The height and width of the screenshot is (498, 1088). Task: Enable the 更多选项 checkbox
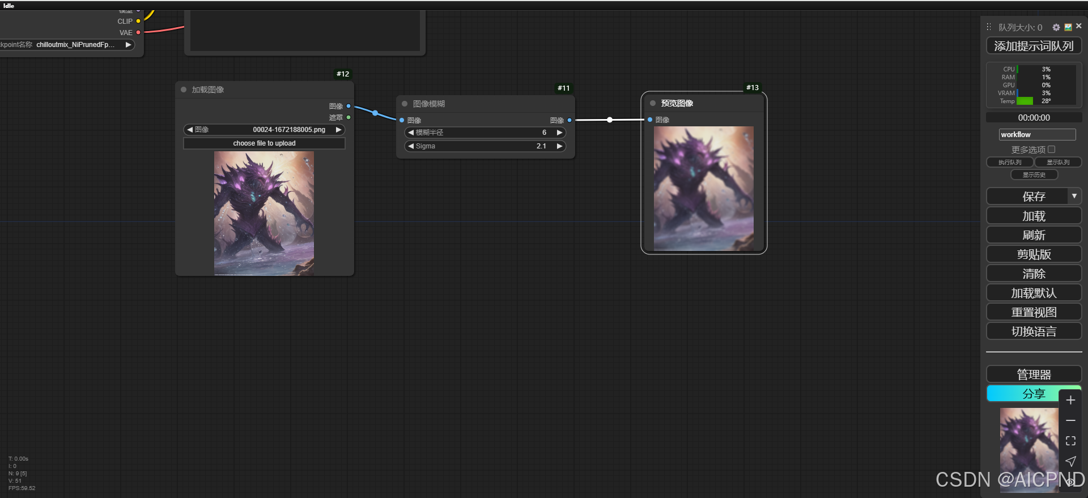click(1052, 150)
